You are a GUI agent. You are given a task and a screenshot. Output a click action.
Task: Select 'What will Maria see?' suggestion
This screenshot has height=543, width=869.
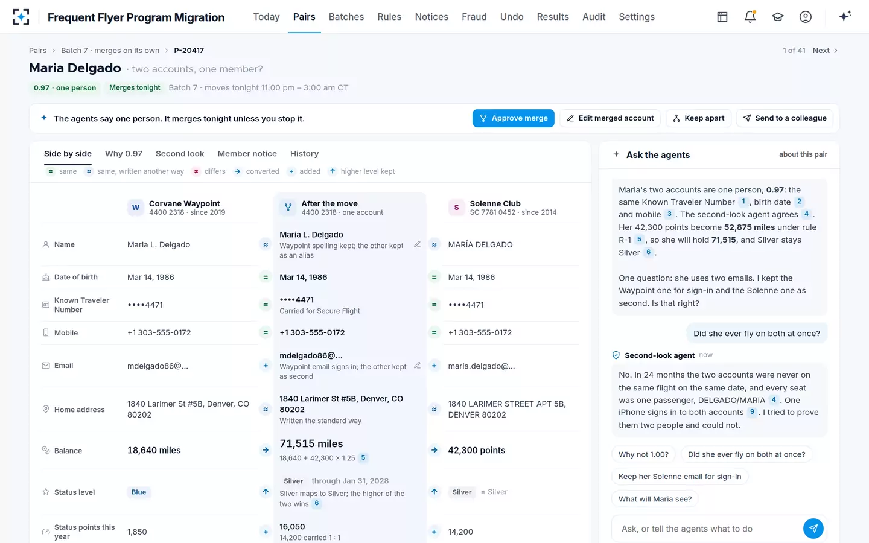pyautogui.click(x=655, y=499)
